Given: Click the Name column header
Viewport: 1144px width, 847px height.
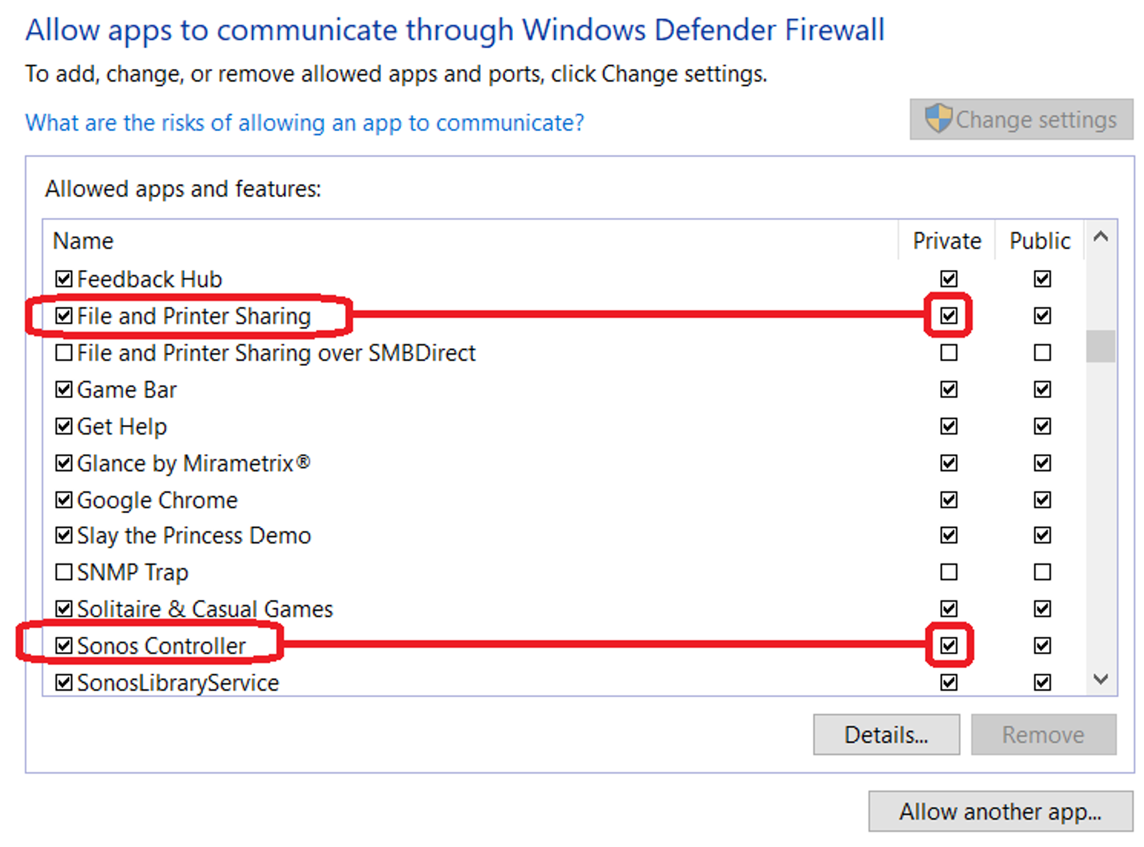Looking at the screenshot, I should coord(83,241).
